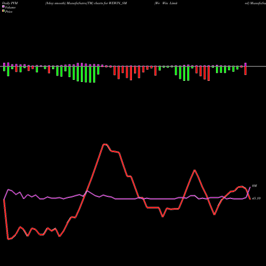Click the '(We Win Limit' company name text

point(166,3)
